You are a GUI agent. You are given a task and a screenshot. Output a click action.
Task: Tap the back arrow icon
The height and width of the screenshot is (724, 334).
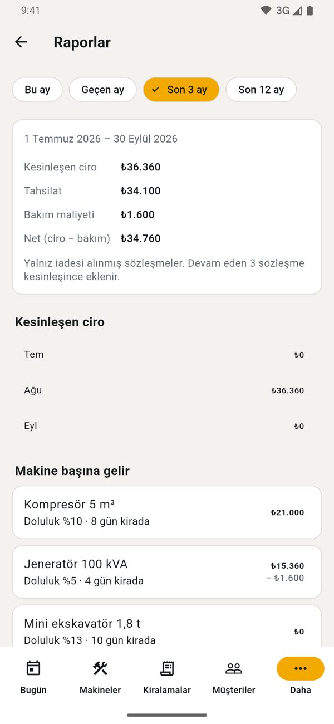[21, 42]
